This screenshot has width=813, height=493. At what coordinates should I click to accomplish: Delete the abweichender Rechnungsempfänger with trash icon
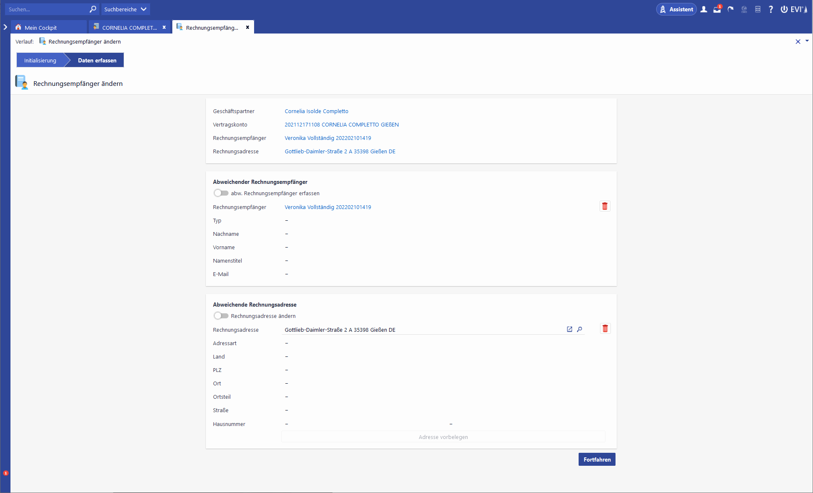pyautogui.click(x=605, y=206)
